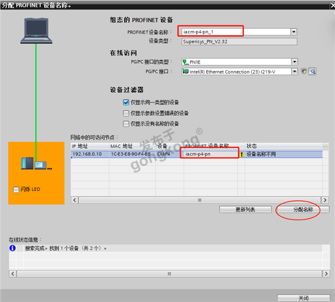The width and height of the screenshot is (335, 302).
Task: Click the blue info icon in online status
Action: coord(12,248)
